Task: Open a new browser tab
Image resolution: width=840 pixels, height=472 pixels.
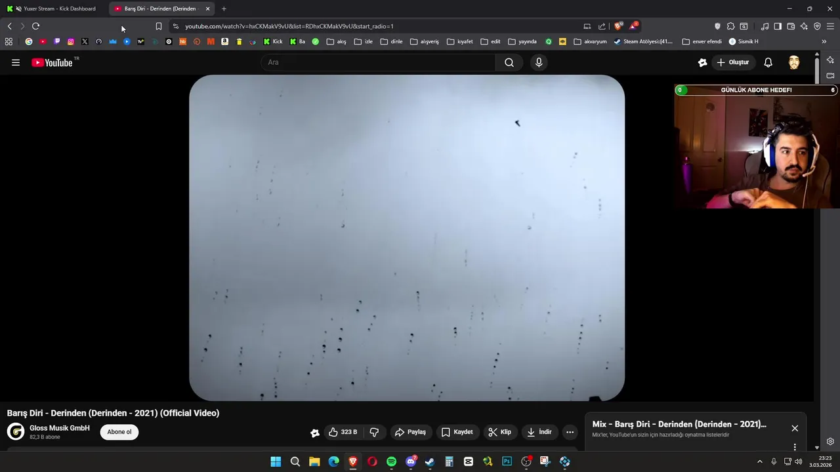Action: (224, 9)
